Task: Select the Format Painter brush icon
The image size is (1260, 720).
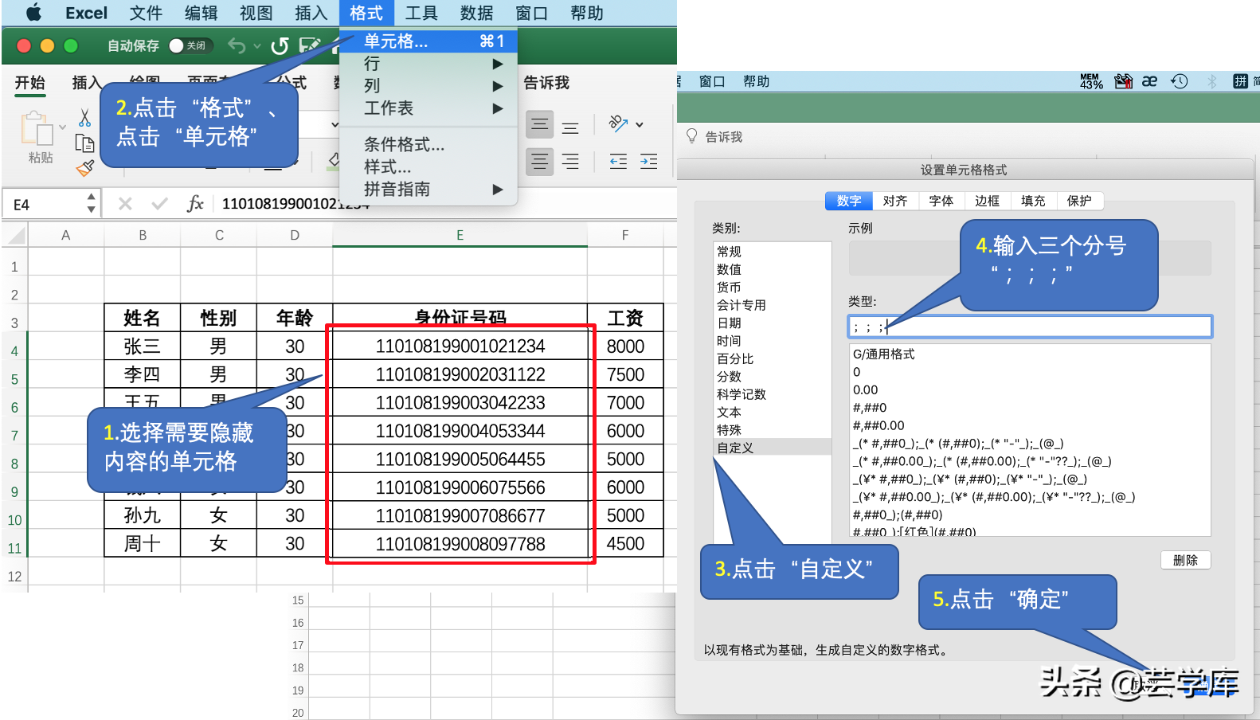Action: [84, 168]
